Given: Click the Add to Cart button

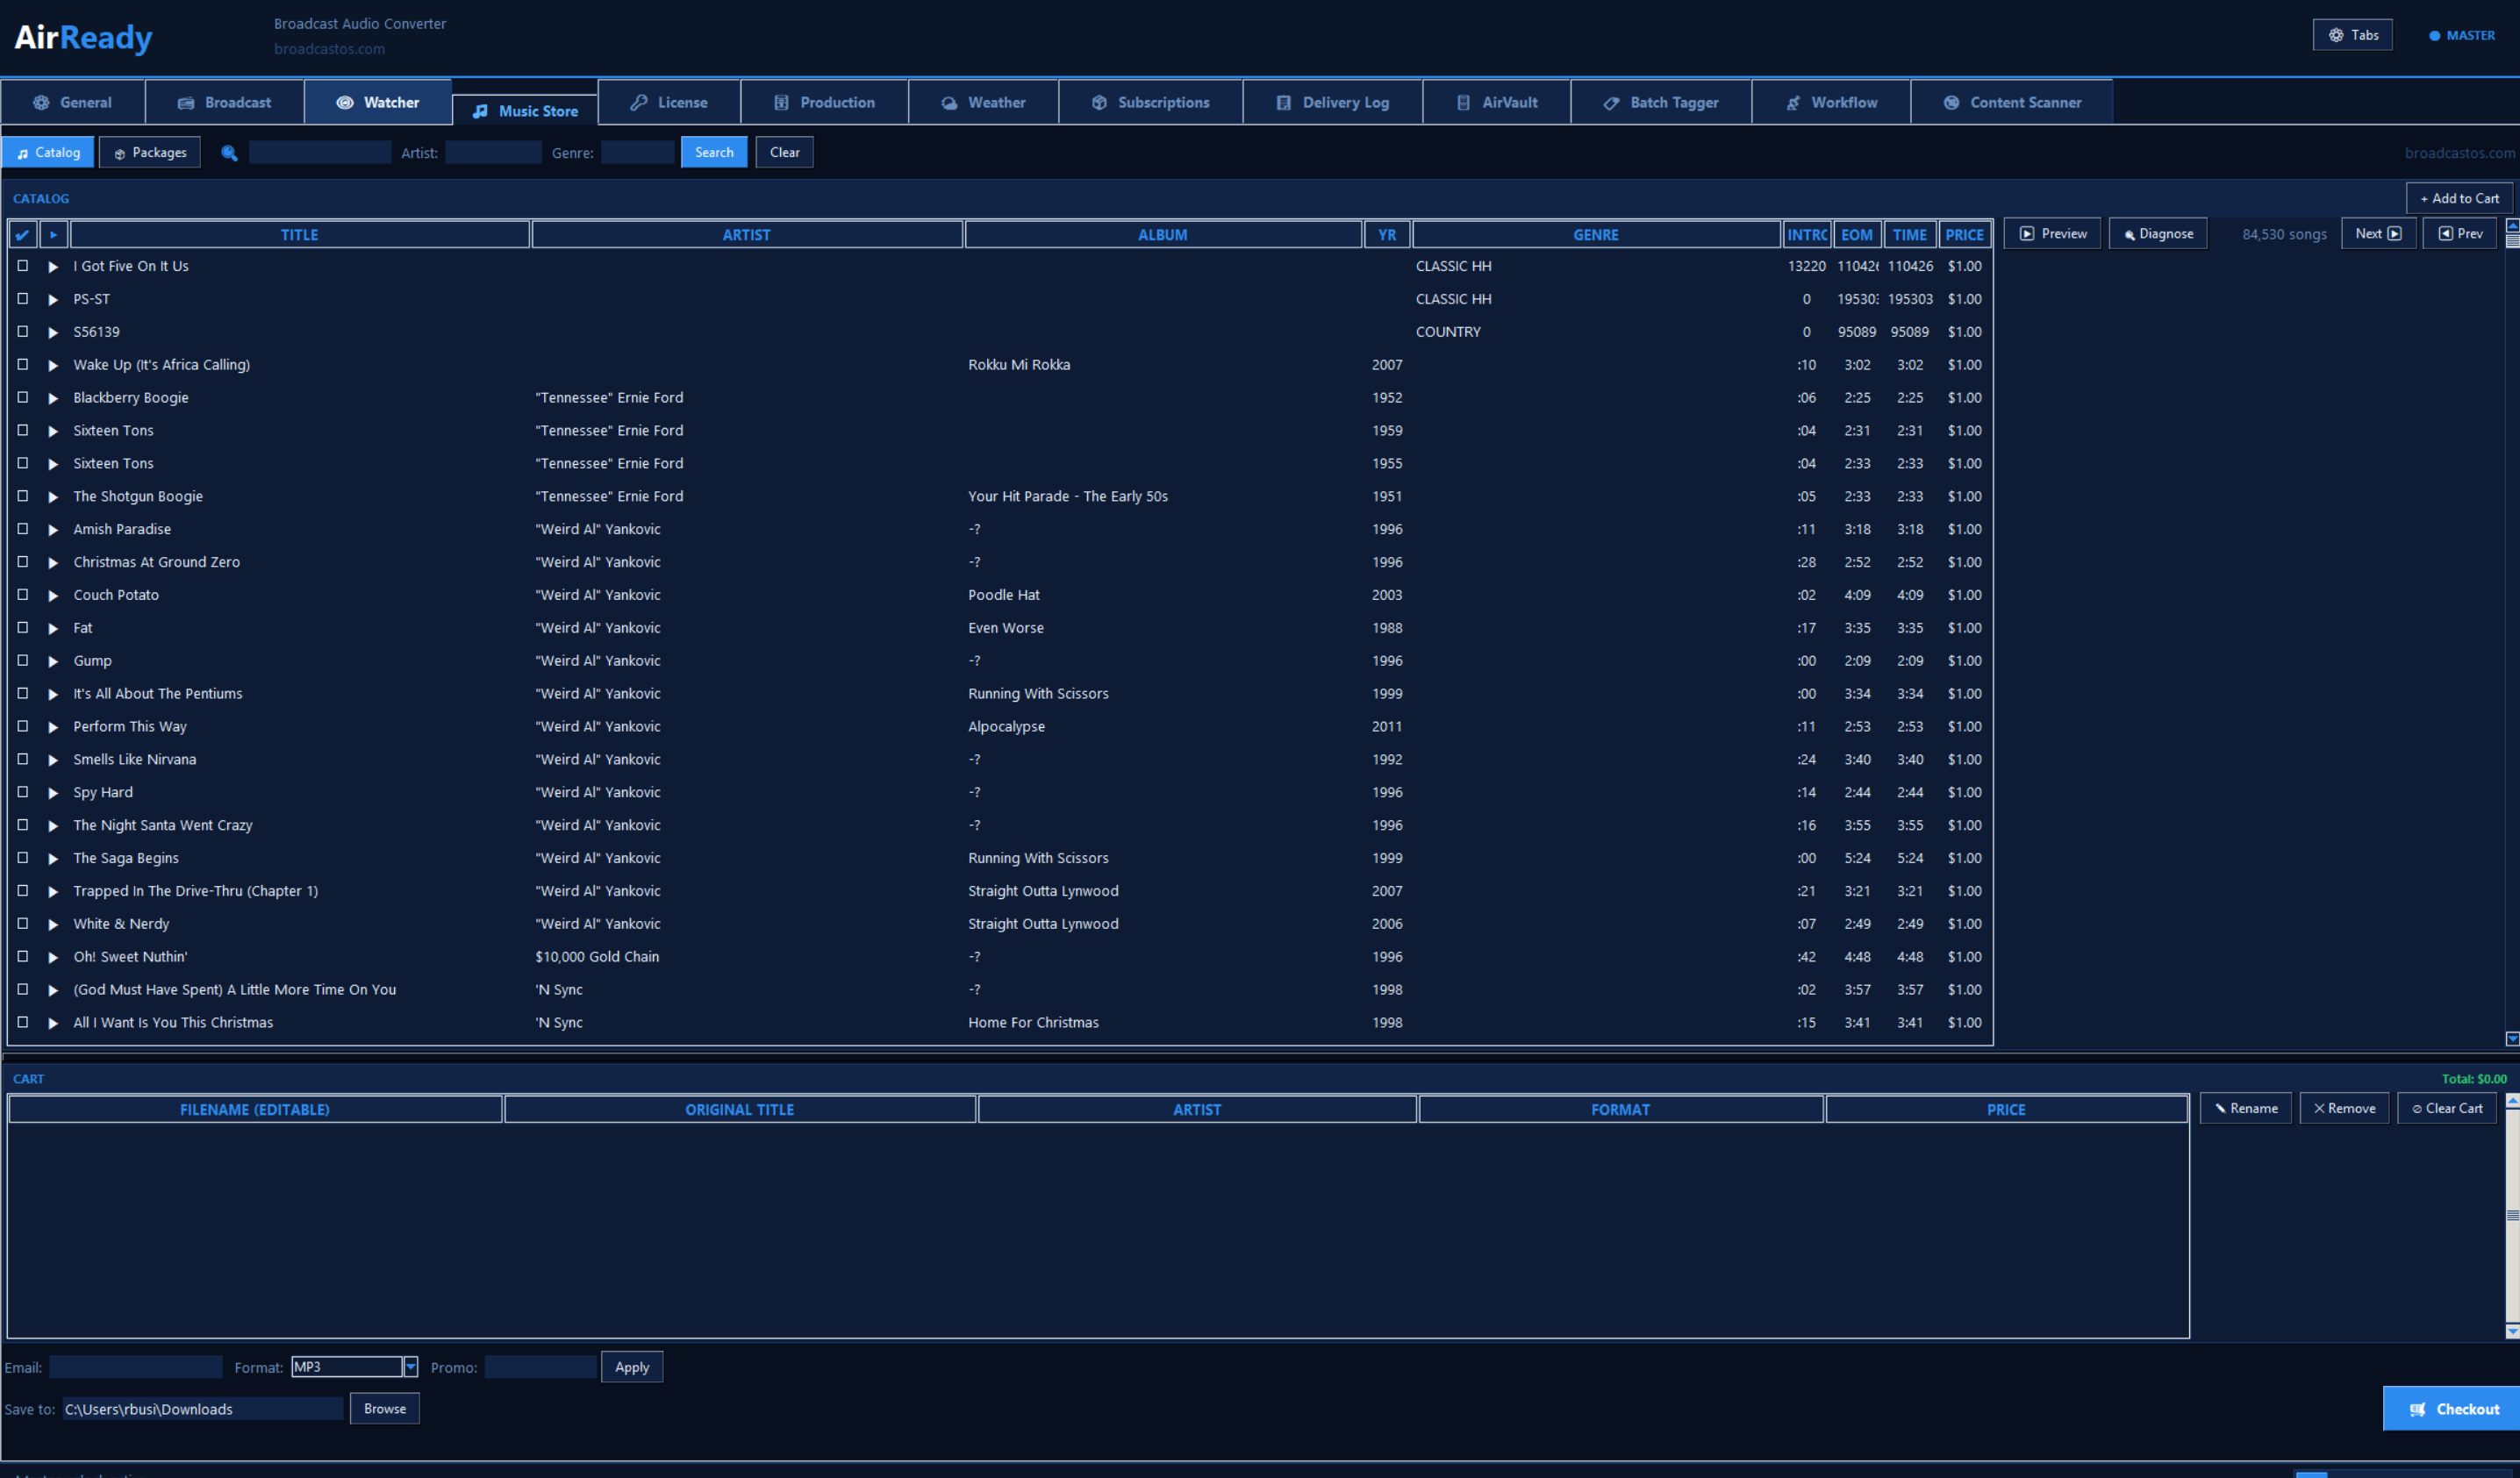Looking at the screenshot, I should point(2459,198).
